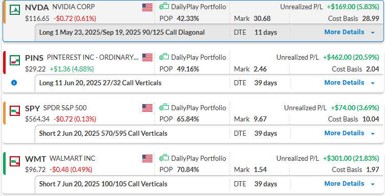Image resolution: width=385 pixels, height=196 pixels.
Task: Click the SPY strategy chart icon
Action: [15, 111]
